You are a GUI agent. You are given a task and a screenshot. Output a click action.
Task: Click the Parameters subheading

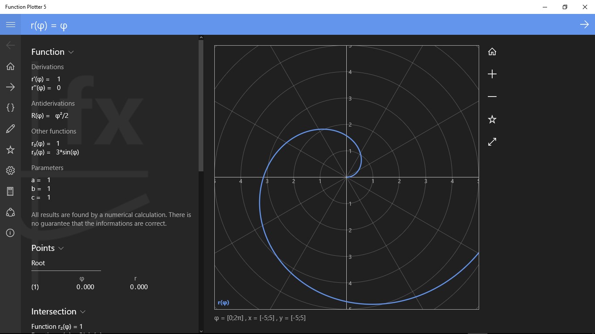click(47, 168)
